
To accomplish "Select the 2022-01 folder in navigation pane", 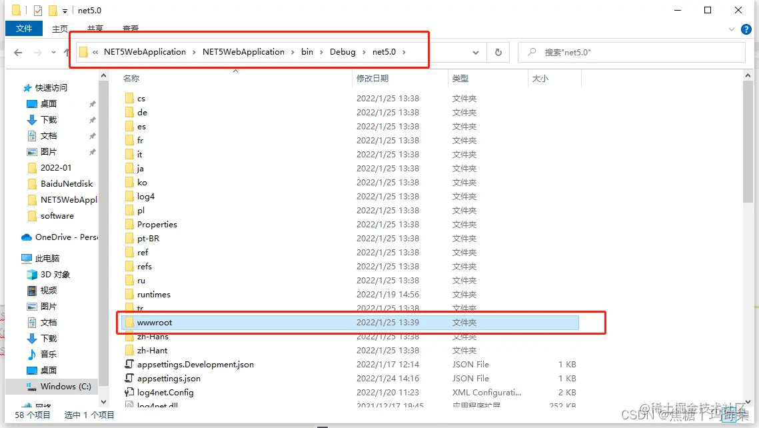I will click(x=56, y=167).
